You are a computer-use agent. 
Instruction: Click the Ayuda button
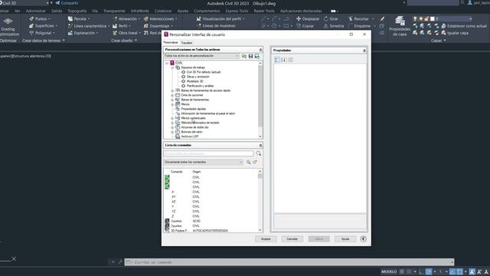click(345, 239)
